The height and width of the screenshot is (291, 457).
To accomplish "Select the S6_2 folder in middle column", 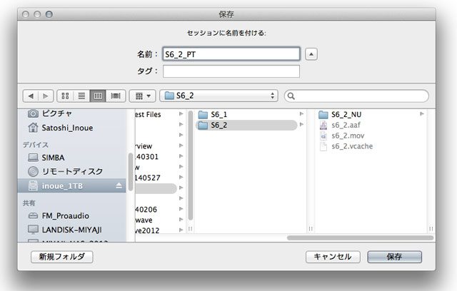I will pos(246,125).
